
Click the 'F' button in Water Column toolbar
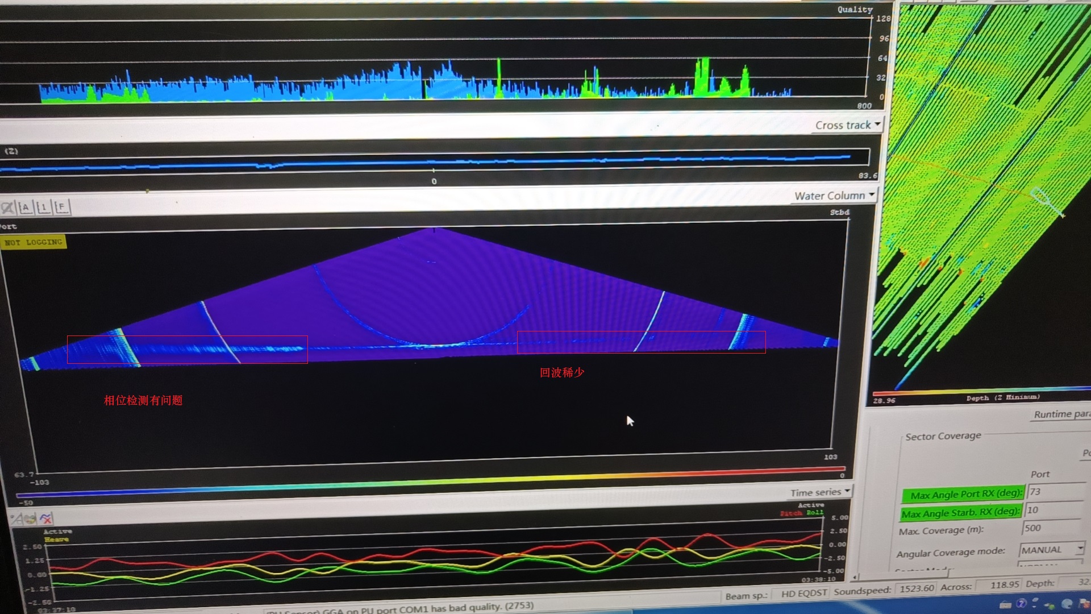click(x=61, y=208)
